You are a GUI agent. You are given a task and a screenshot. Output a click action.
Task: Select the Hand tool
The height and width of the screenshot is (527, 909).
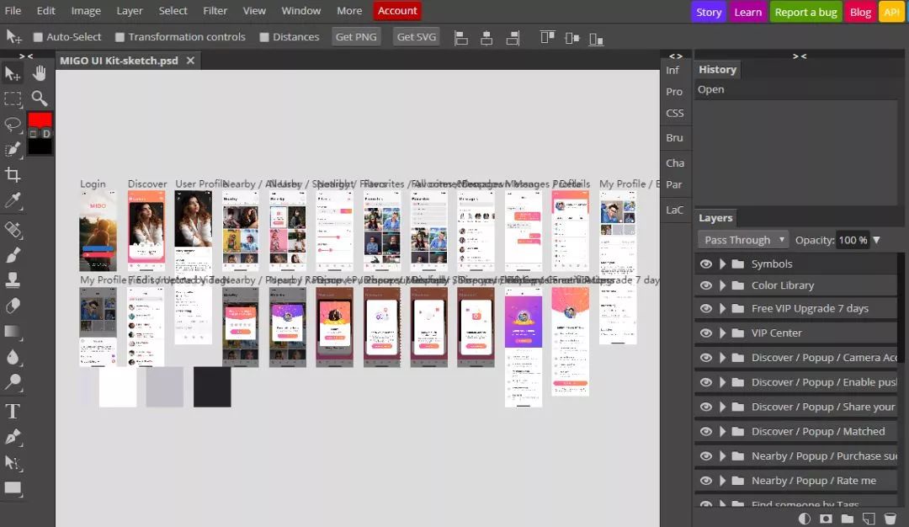(39, 73)
